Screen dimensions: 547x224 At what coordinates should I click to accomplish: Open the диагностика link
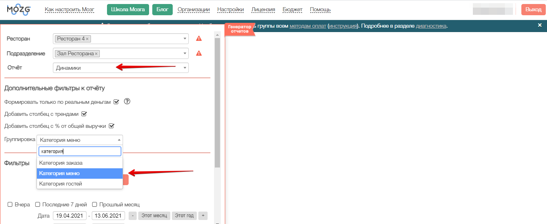(x=431, y=26)
